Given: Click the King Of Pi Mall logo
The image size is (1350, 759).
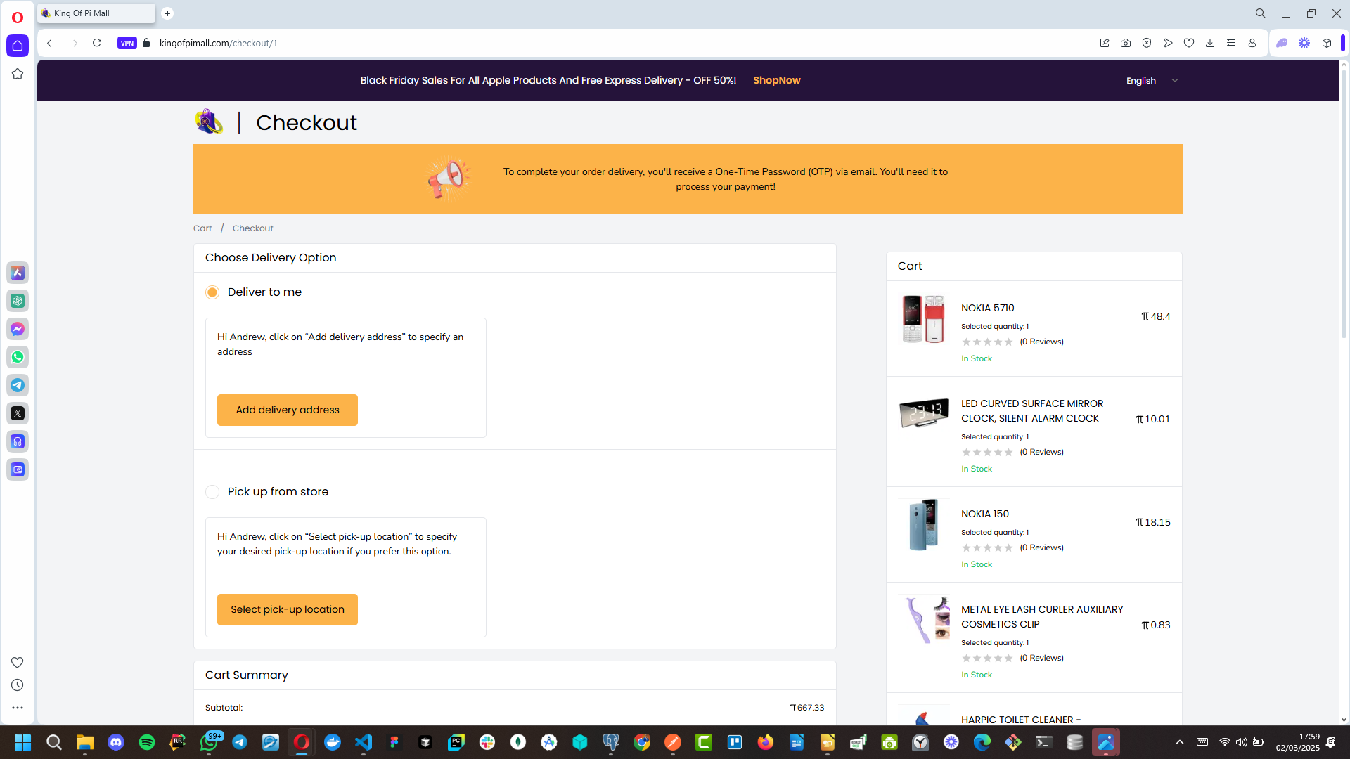Looking at the screenshot, I should click(209, 122).
